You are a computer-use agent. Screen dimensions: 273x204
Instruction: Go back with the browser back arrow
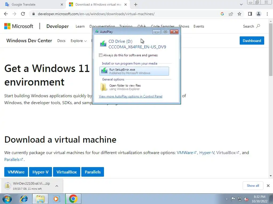pos(6,14)
